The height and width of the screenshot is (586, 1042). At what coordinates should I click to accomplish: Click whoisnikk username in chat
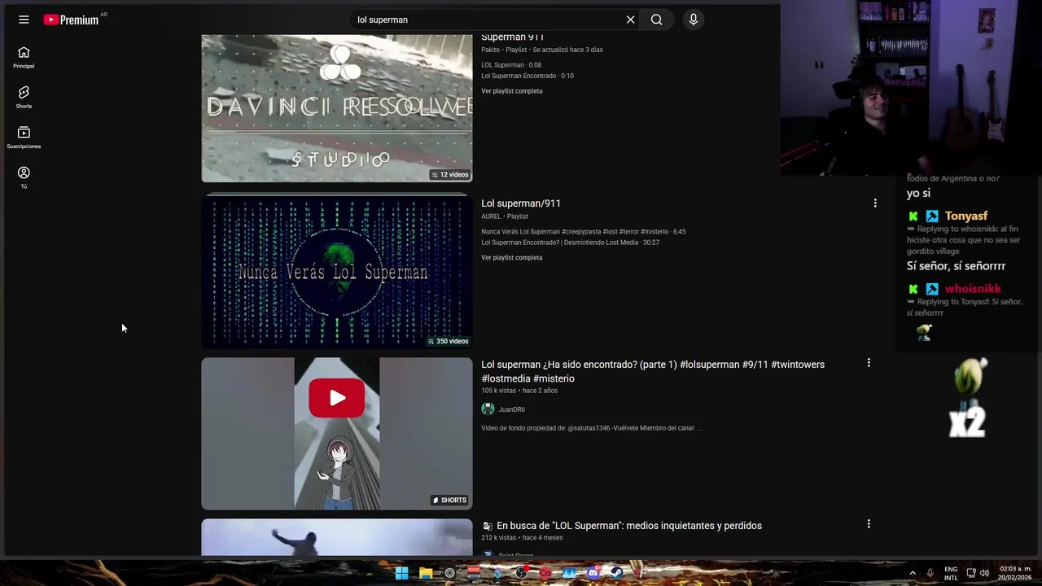(x=973, y=289)
